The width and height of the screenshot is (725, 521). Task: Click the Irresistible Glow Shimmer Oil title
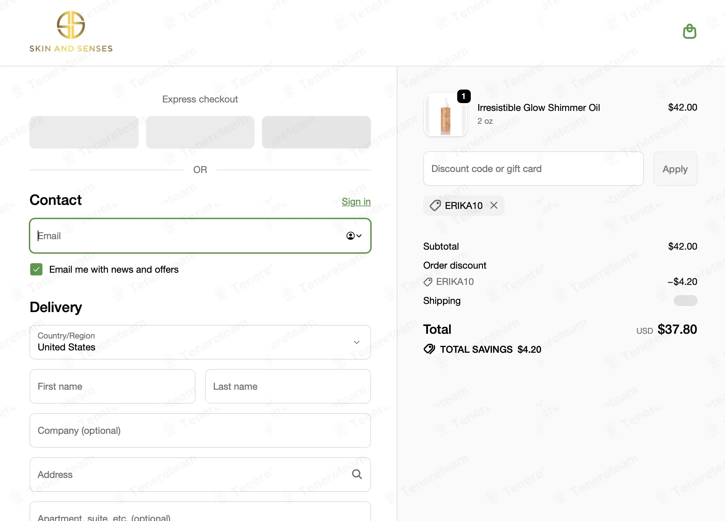pyautogui.click(x=539, y=108)
